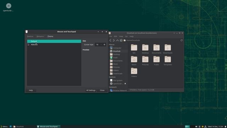Screen dimensions: 227x128
Task: Open Browse Network in the sidebar
Action: coord(118,90)
